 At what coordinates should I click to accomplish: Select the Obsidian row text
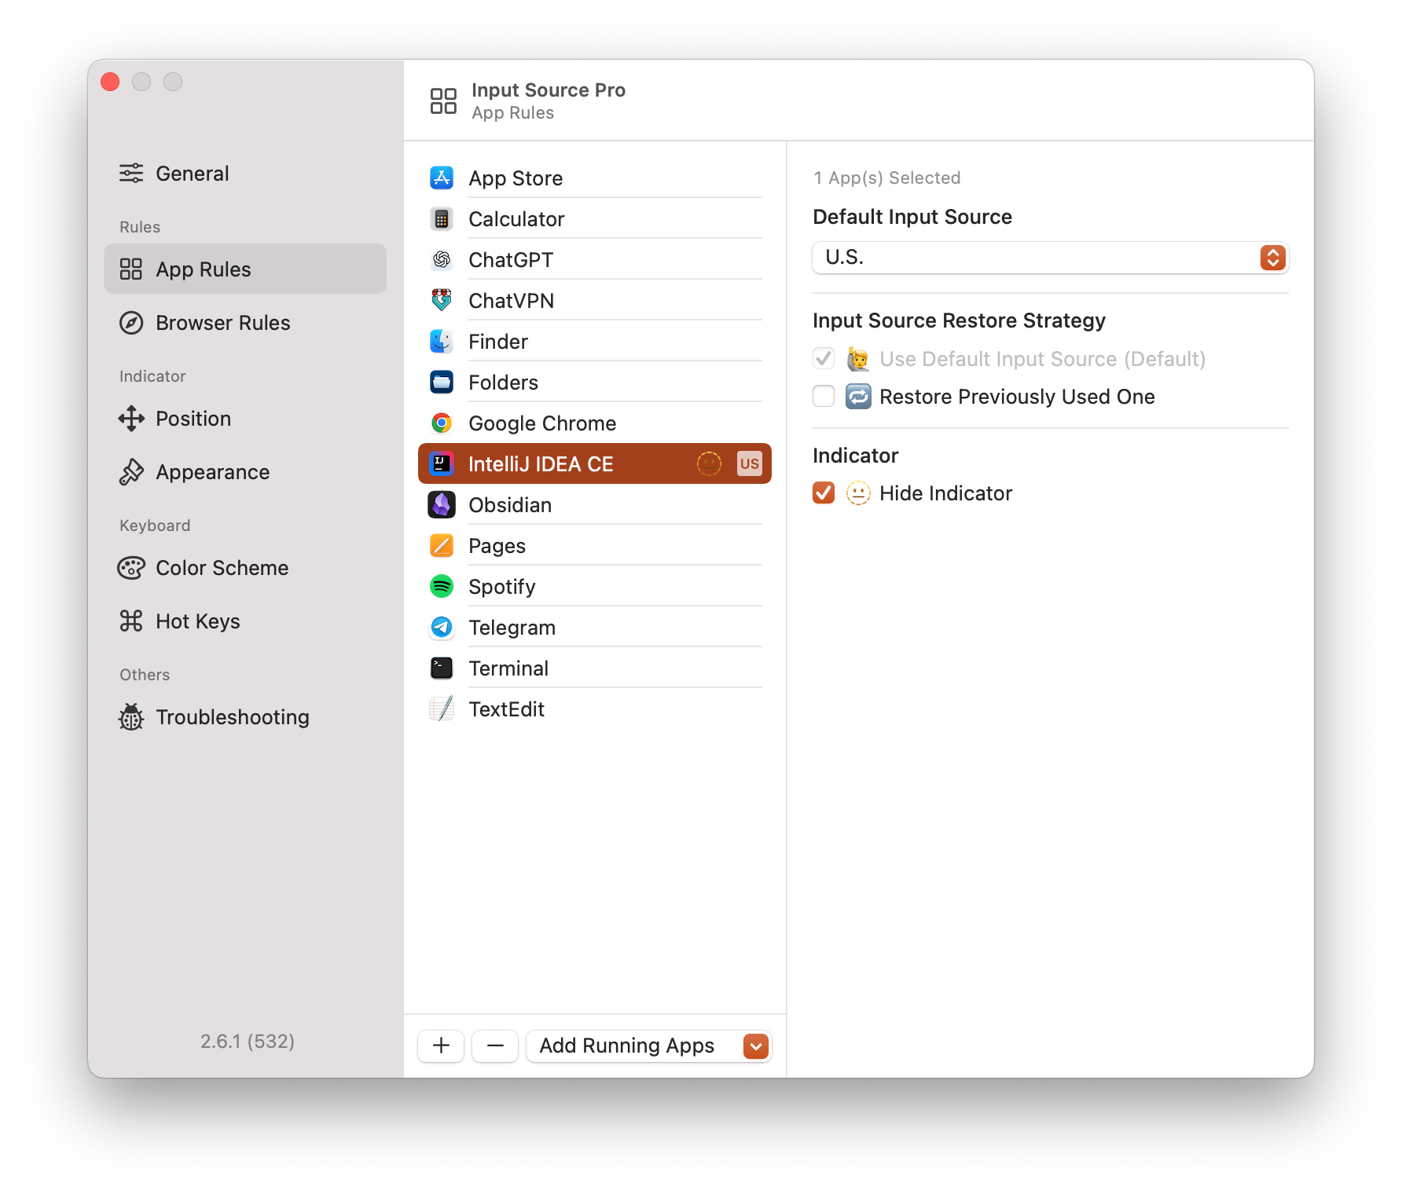pyautogui.click(x=510, y=505)
